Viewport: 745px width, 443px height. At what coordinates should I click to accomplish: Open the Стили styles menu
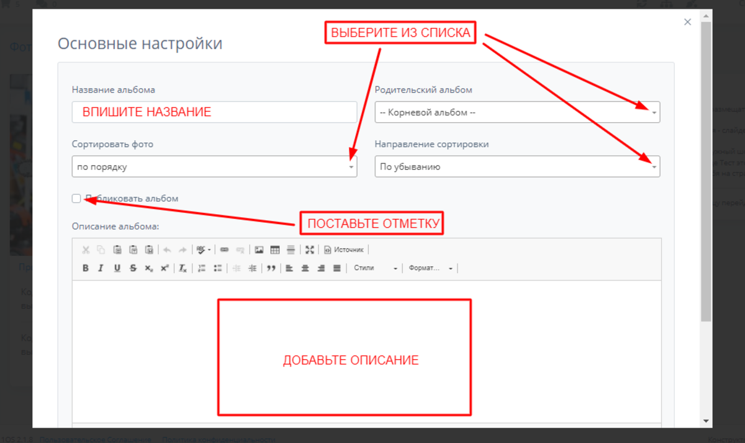[x=375, y=268]
